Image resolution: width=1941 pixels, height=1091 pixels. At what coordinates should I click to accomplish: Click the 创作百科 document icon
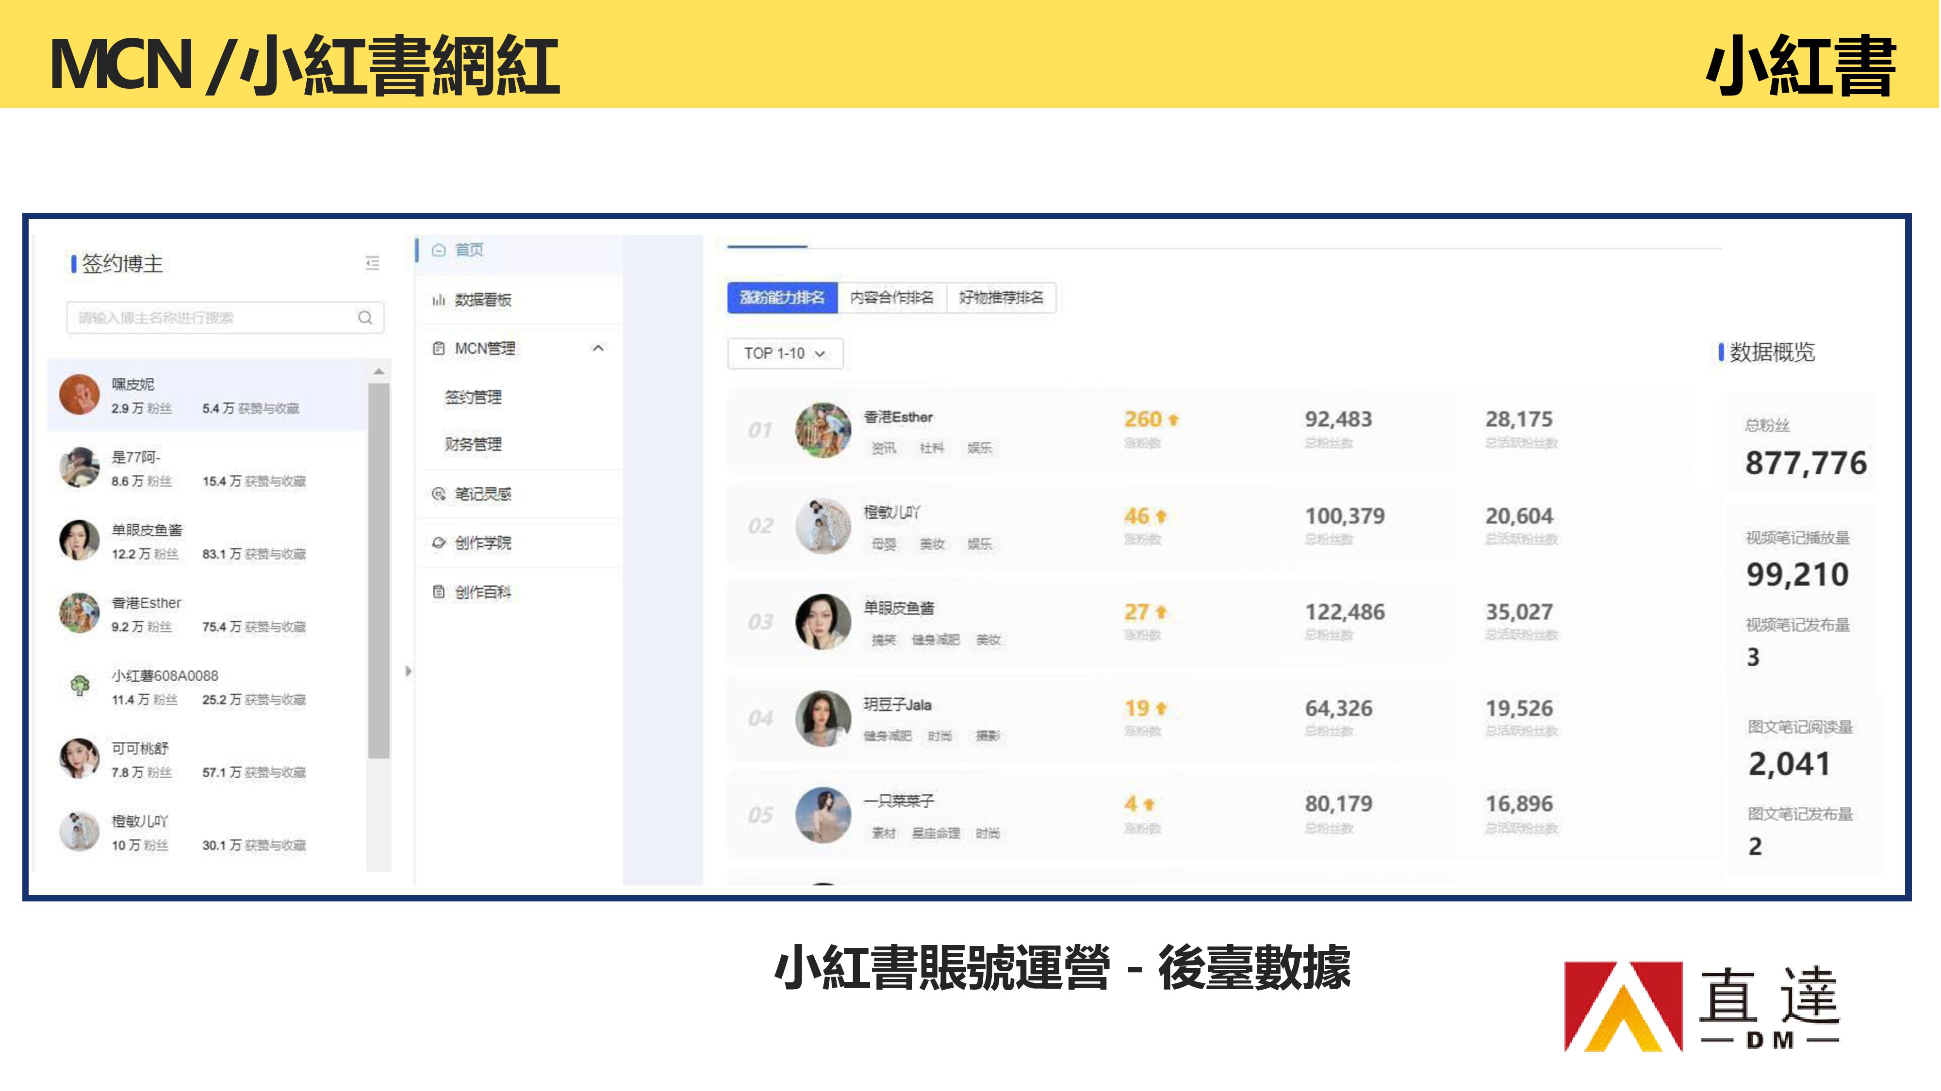tap(439, 593)
